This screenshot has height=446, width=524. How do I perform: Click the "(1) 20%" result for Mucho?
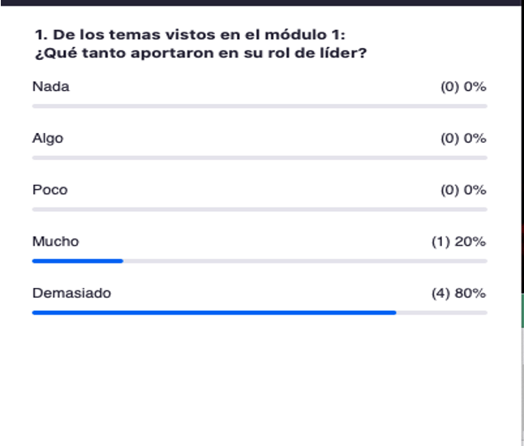pyautogui.click(x=459, y=242)
